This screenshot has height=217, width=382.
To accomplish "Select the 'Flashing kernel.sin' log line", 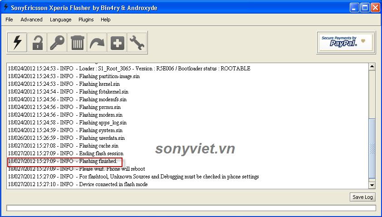I will pyautogui.click(x=64, y=84).
